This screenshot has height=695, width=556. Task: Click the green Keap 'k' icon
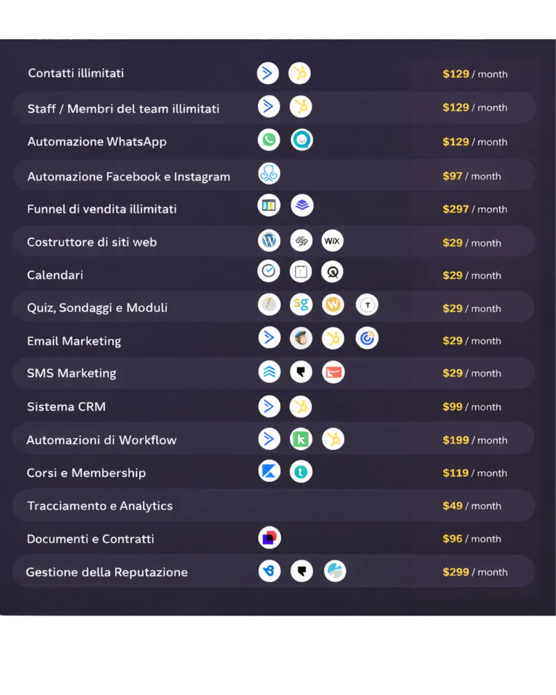[301, 439]
